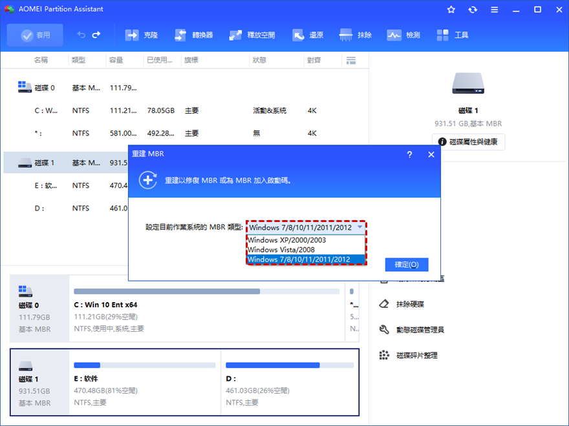Image resolution: width=569 pixels, height=426 pixels.
Task: Open the MBR type dropdown
Action: coord(306,227)
